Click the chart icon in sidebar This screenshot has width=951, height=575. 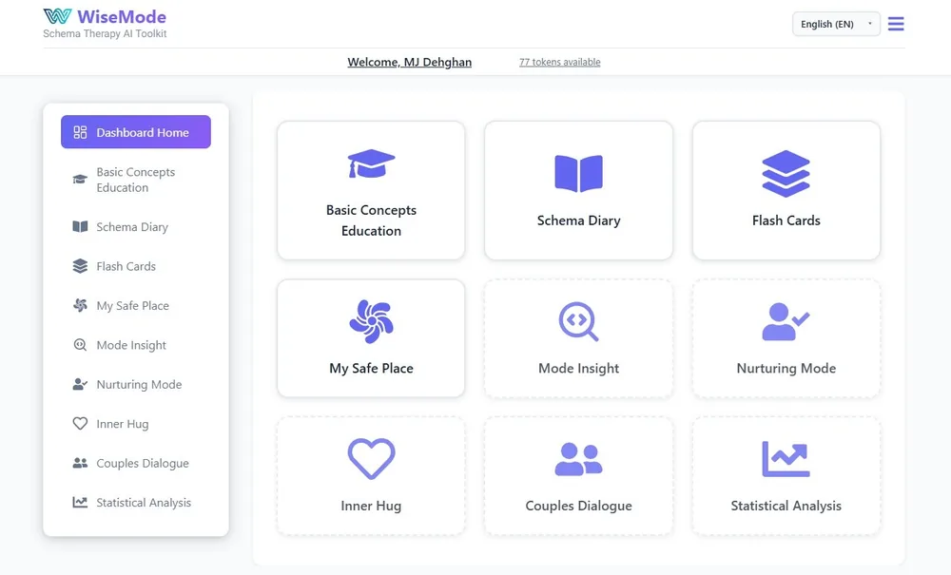click(80, 502)
